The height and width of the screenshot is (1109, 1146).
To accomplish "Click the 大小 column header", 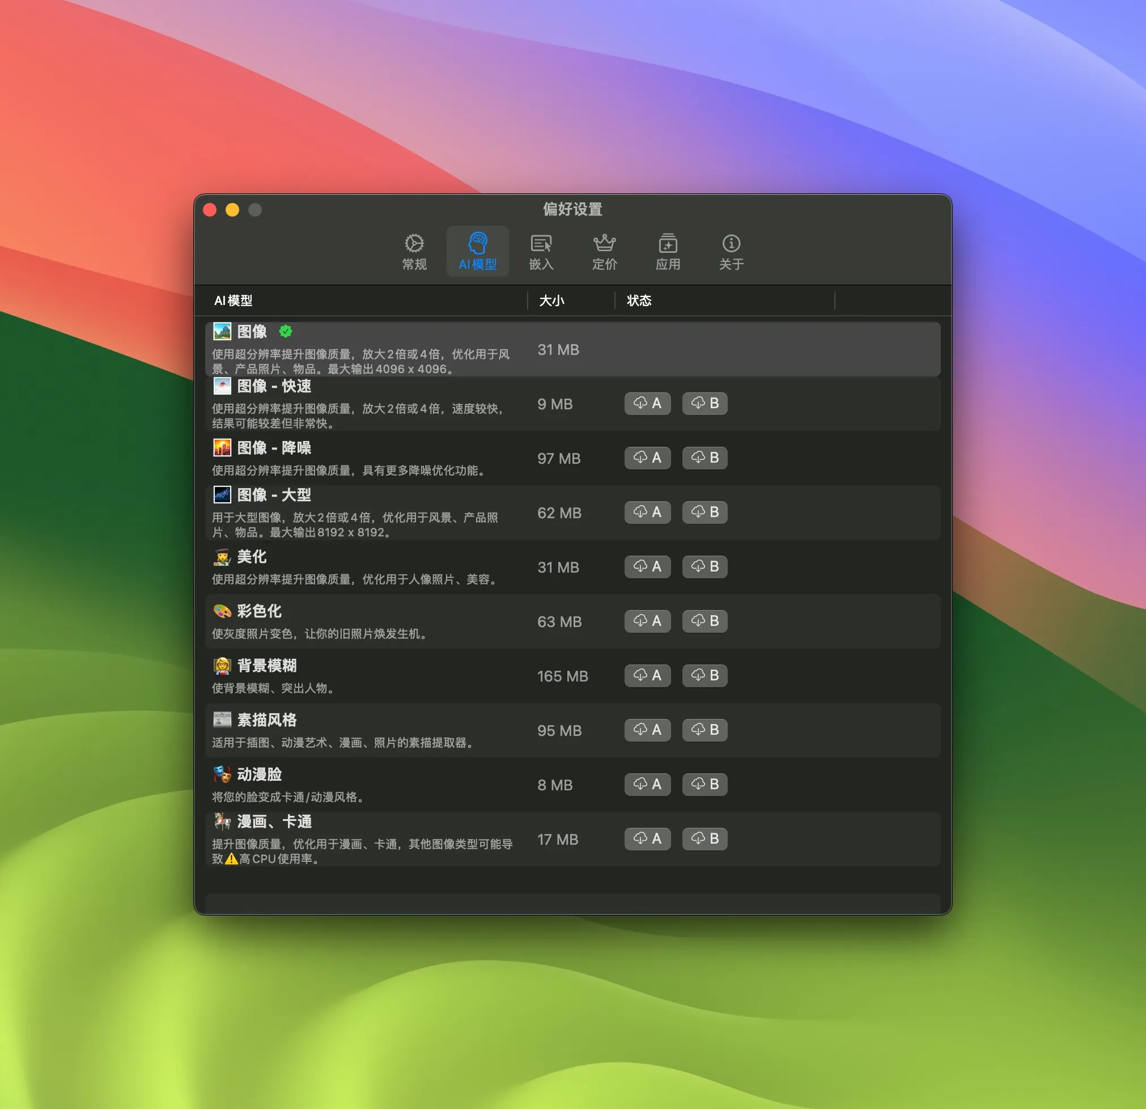I will tap(552, 300).
